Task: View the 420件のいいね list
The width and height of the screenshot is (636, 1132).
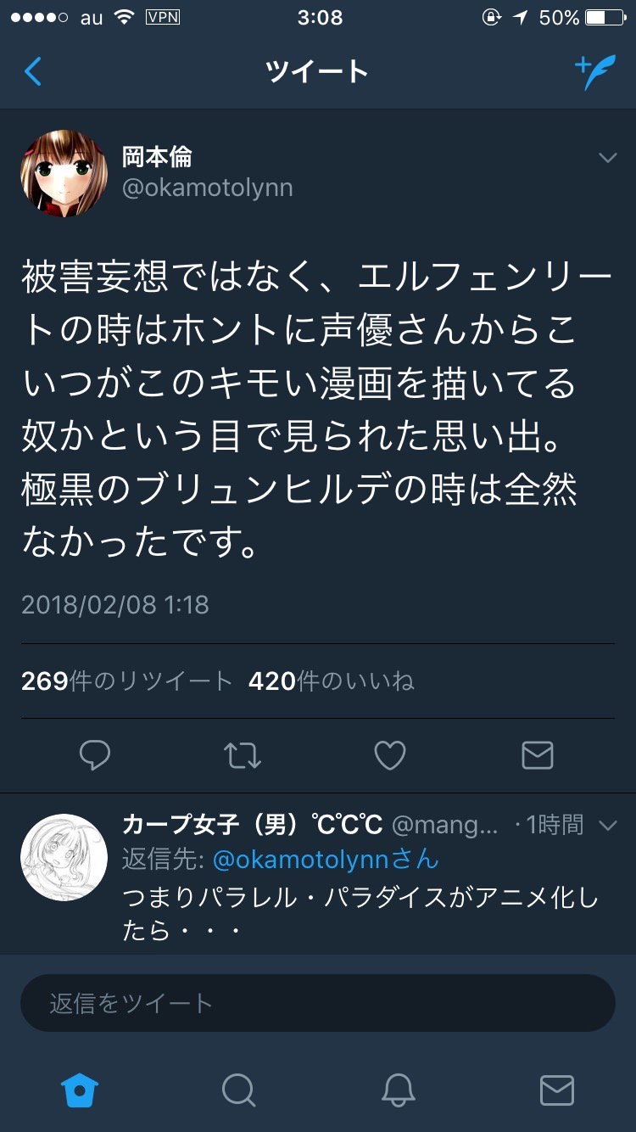Action: point(332,681)
